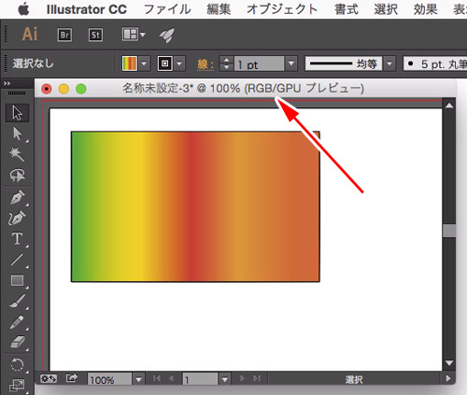Screen dimensions: 467x395
Task: Open the arrange documents dropdown
Action: (x=134, y=35)
